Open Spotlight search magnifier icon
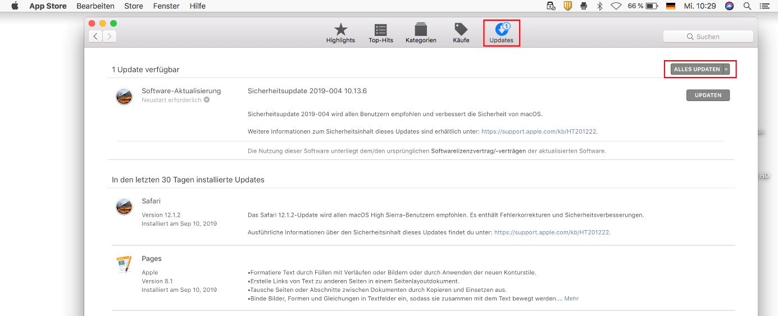The width and height of the screenshot is (778, 316). click(x=747, y=6)
